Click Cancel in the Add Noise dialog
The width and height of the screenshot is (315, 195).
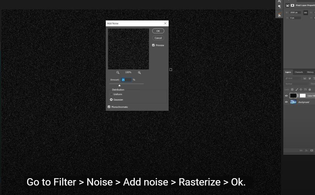[158, 38]
